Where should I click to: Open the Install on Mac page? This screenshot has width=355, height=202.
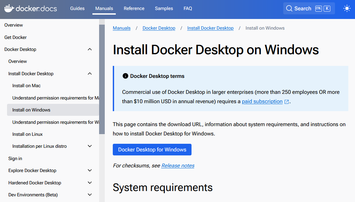[26, 86]
